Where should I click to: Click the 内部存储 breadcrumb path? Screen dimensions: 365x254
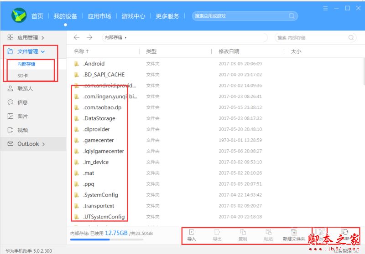click(113, 38)
